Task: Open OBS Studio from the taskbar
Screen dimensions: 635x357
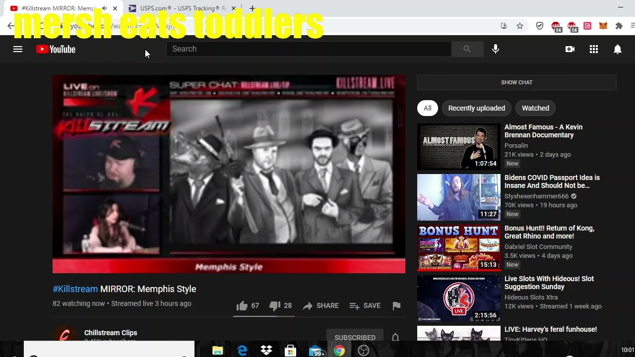Action: [x=364, y=351]
